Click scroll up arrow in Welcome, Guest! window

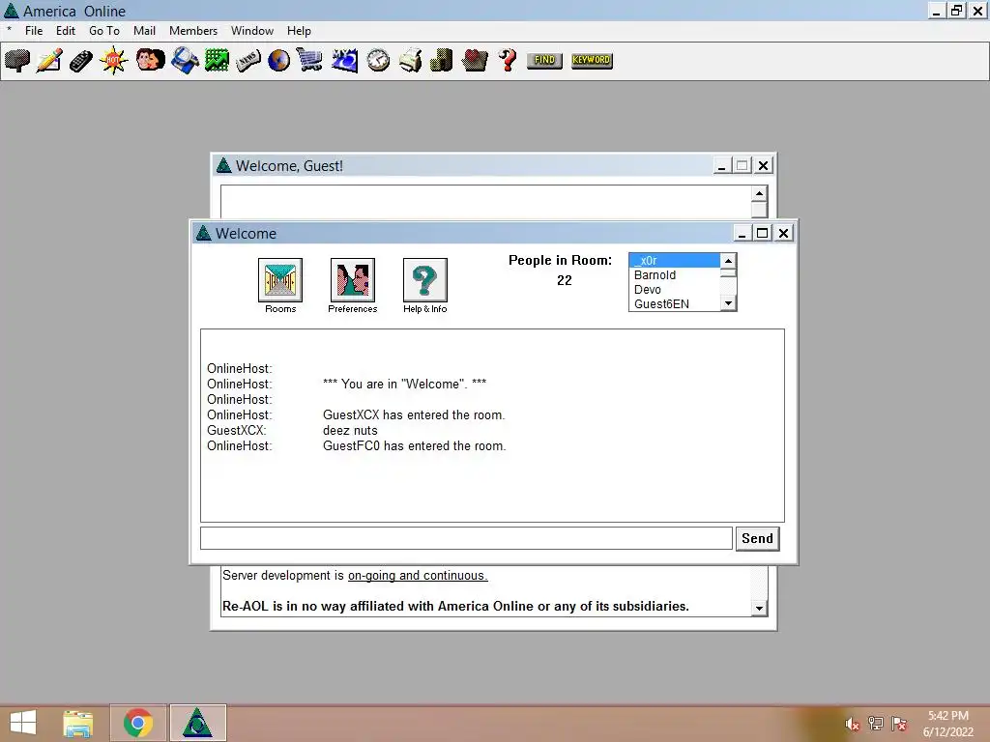click(x=759, y=193)
